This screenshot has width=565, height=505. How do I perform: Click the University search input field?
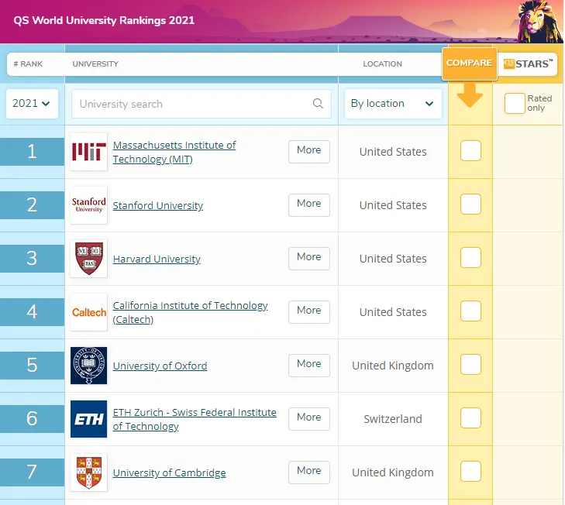[x=202, y=104]
